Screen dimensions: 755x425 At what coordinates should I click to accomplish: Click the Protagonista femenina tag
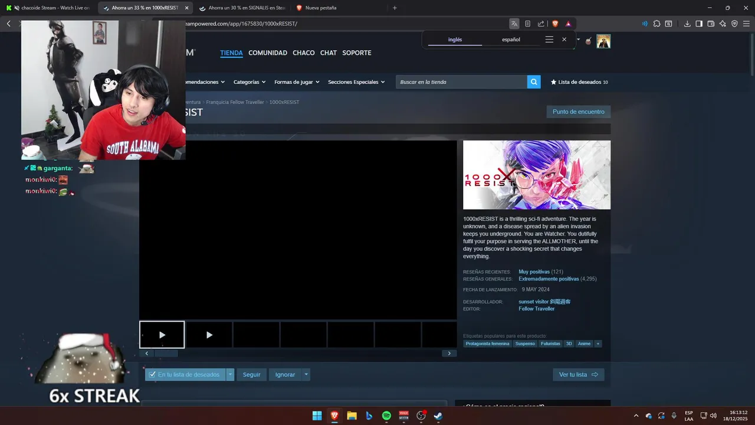(487, 344)
